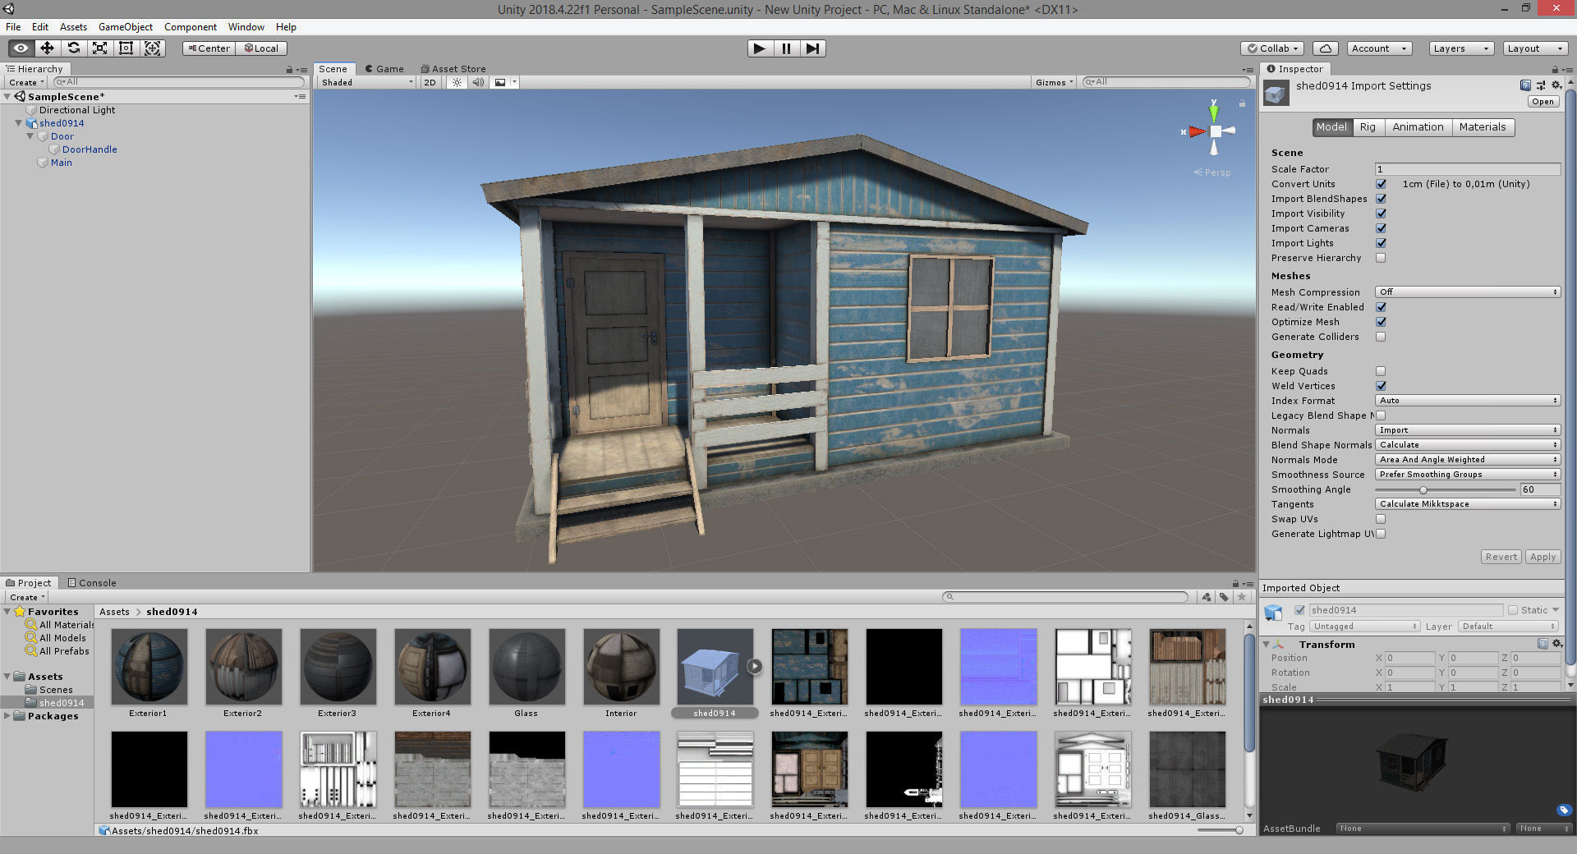Click the Revert button
Screen dimensions: 1577x854
[x=1501, y=557]
